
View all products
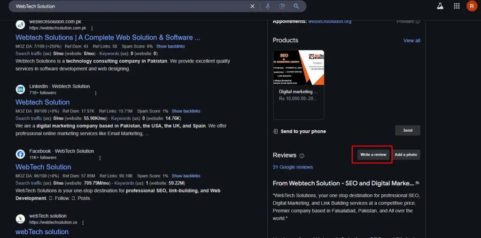click(x=411, y=40)
